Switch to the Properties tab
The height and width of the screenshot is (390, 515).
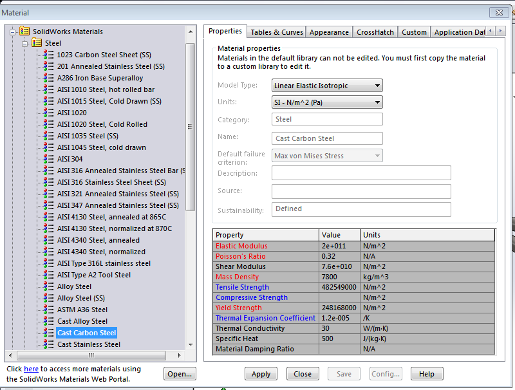click(x=225, y=31)
